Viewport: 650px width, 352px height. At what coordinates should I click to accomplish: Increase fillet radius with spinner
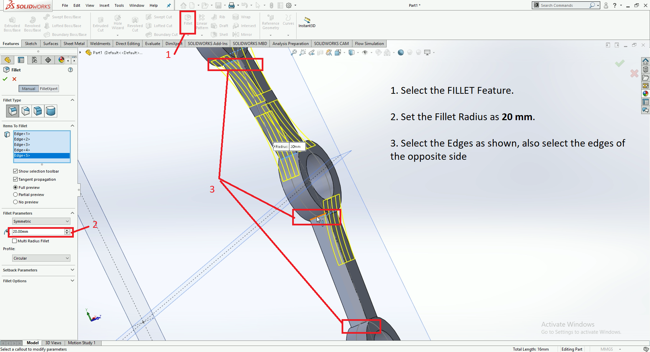tap(67, 230)
